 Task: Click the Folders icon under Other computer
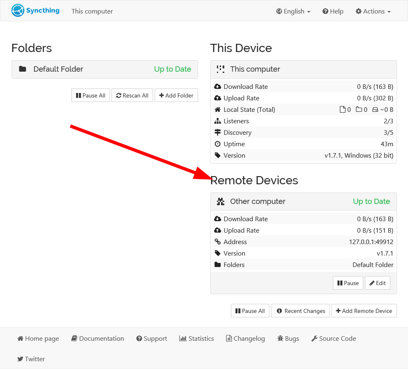tap(217, 265)
